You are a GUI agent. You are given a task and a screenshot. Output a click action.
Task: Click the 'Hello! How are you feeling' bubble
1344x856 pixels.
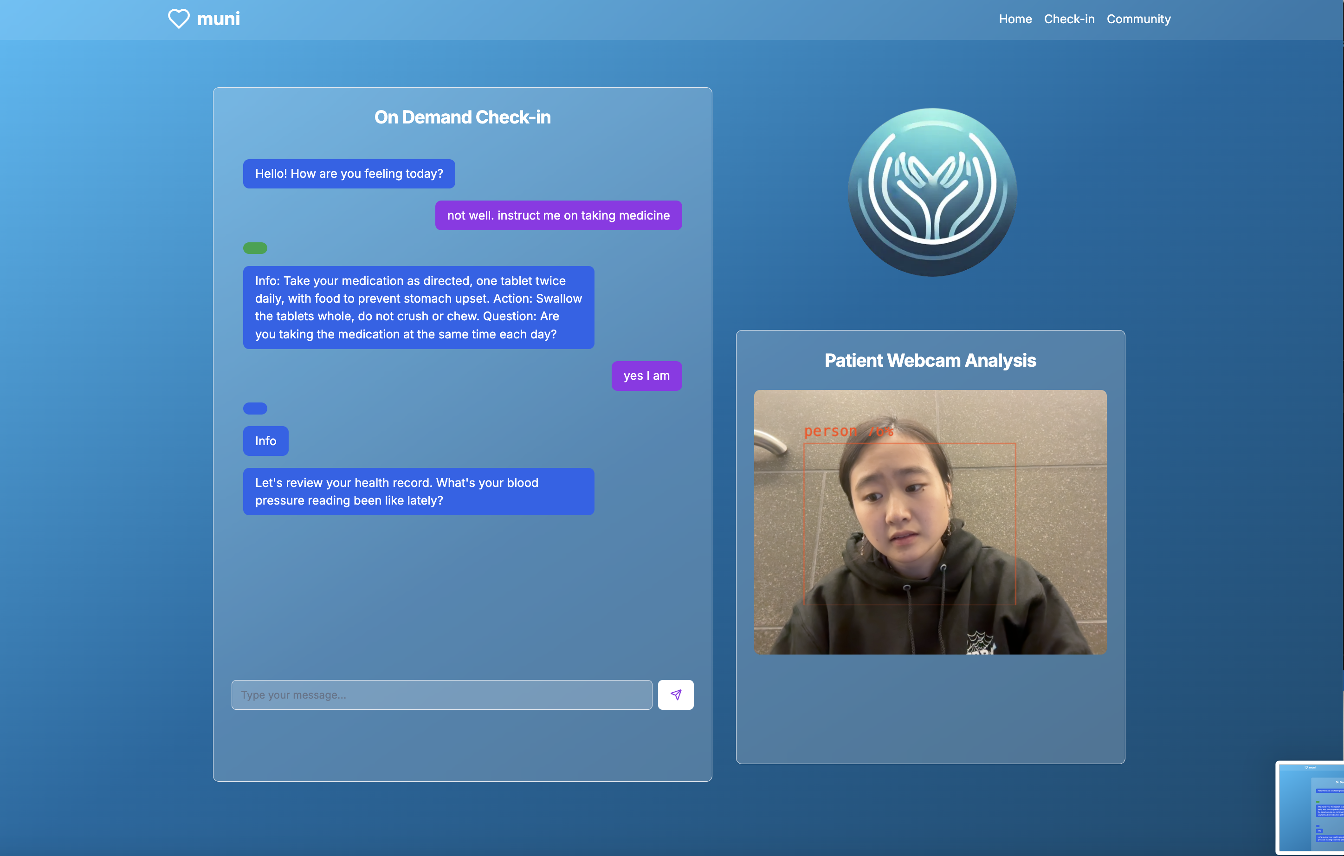349,174
